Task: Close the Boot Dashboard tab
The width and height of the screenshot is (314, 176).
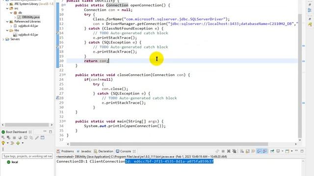Action: coord(30,132)
